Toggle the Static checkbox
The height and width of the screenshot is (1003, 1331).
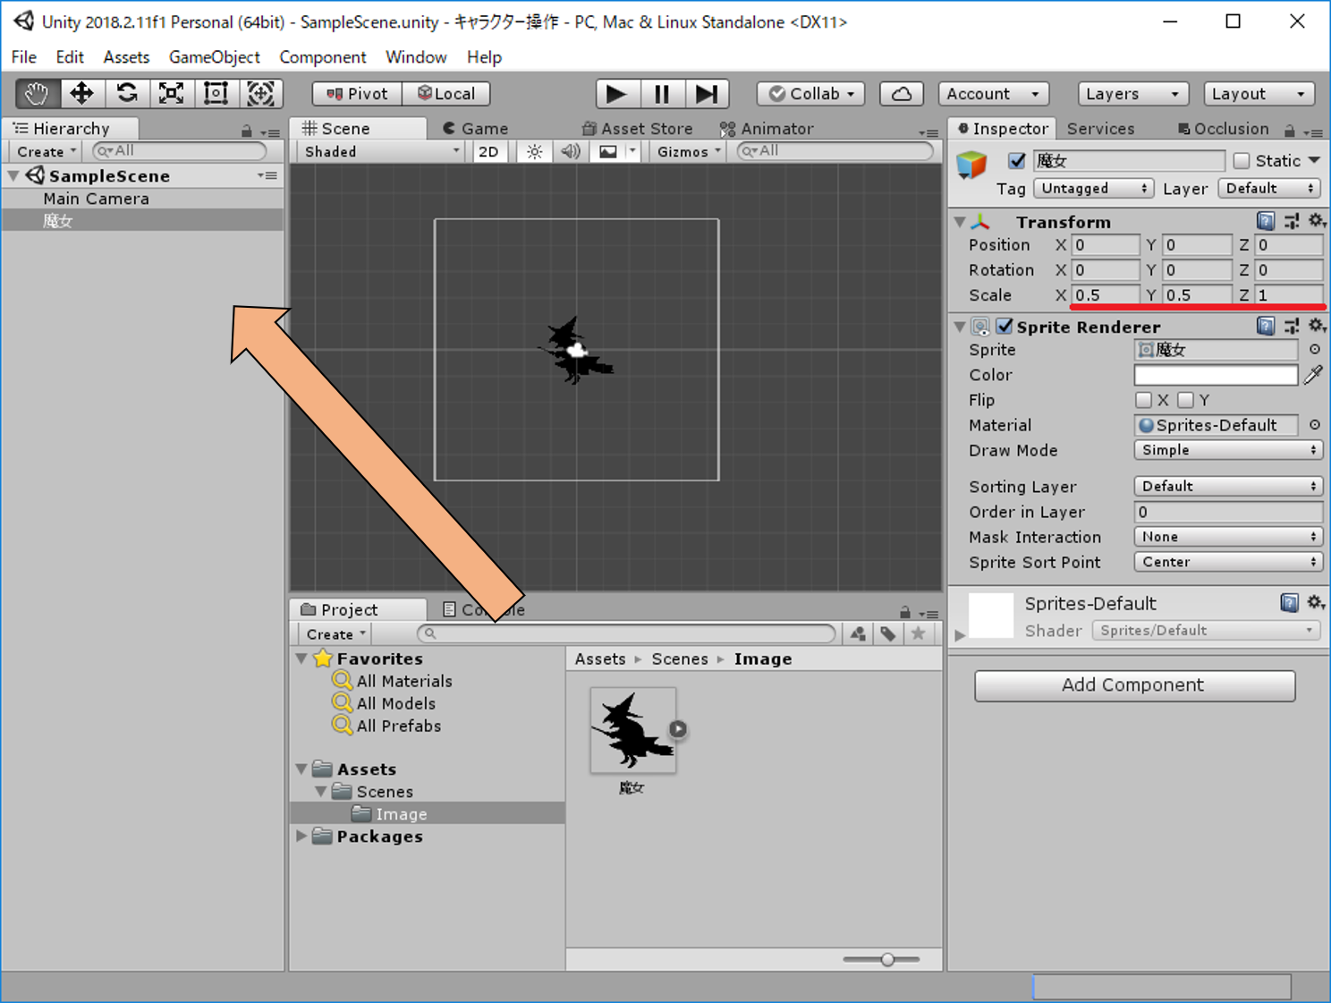[x=1242, y=161]
